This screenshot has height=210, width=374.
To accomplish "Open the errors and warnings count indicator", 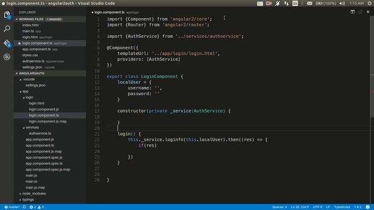I will [x=37, y=207].
